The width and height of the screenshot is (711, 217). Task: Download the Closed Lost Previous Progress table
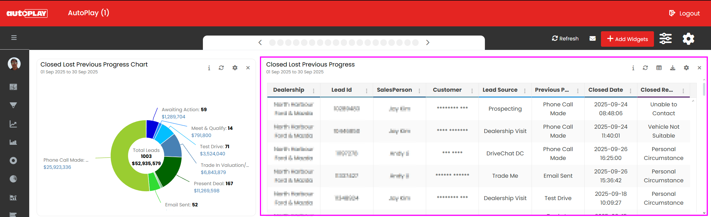pos(673,68)
